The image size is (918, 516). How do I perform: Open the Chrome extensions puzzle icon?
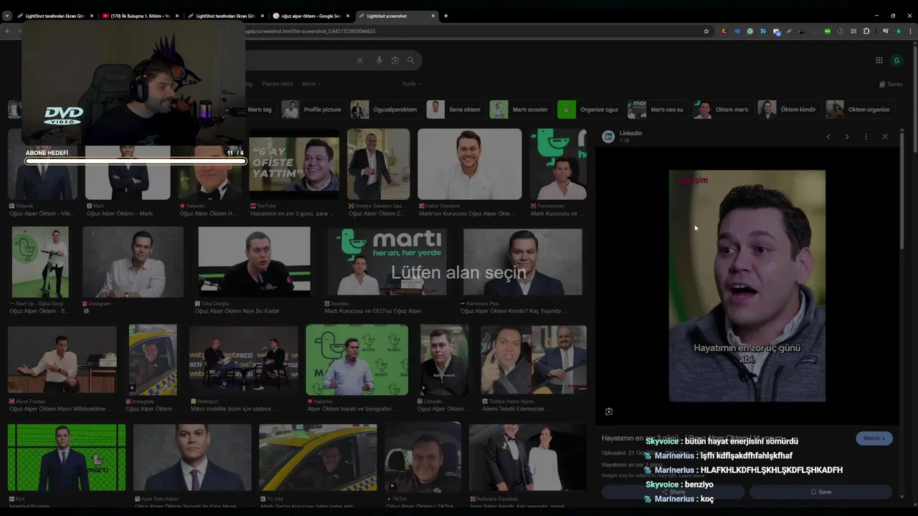pos(866,32)
